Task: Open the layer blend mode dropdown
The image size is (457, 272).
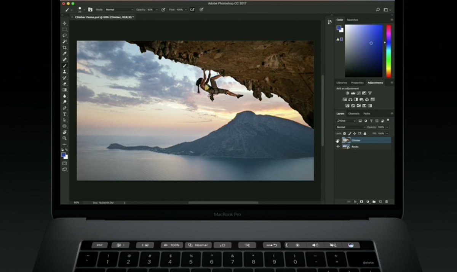Action: point(351,127)
